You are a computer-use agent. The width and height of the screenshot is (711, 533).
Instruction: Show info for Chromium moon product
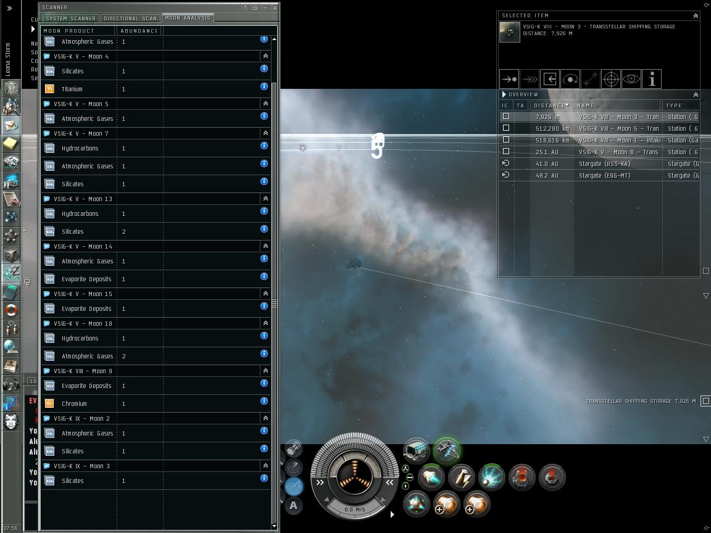tap(264, 400)
